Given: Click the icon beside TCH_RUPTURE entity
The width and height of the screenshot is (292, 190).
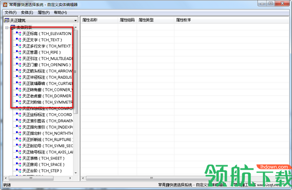Looking at the screenshot, I should pyautogui.click(x=18, y=139).
